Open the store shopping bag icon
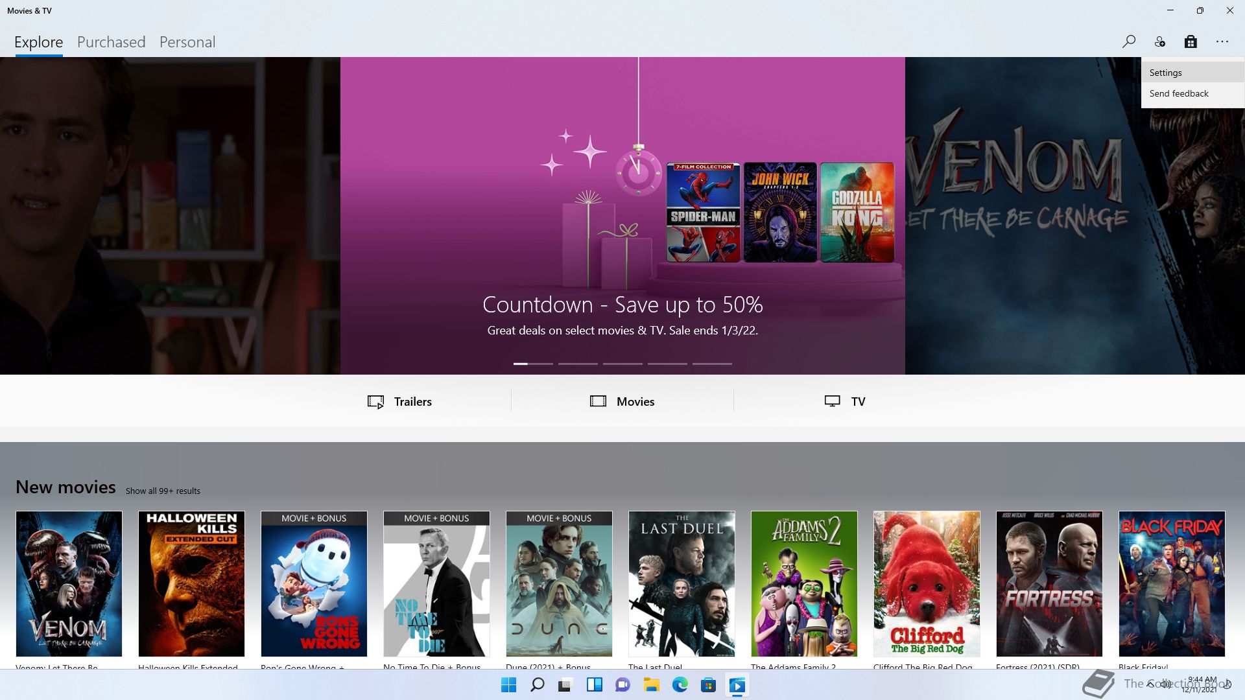 pos(1191,41)
